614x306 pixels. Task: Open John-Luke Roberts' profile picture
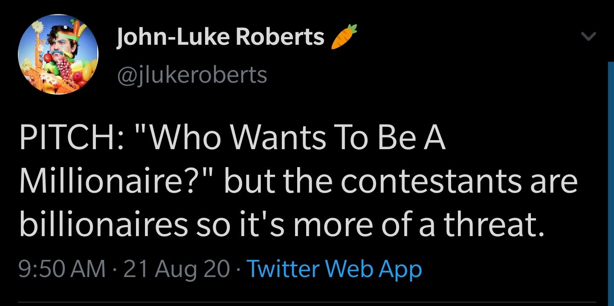click(58, 55)
